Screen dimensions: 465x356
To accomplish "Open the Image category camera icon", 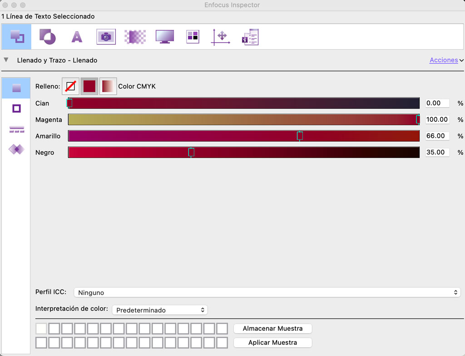I will click(106, 37).
